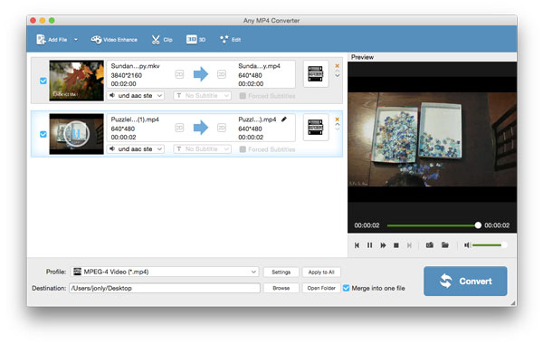Open output format icon for Sundance file
Image resolution: width=543 pixels, height=344 pixels.
[316, 74]
